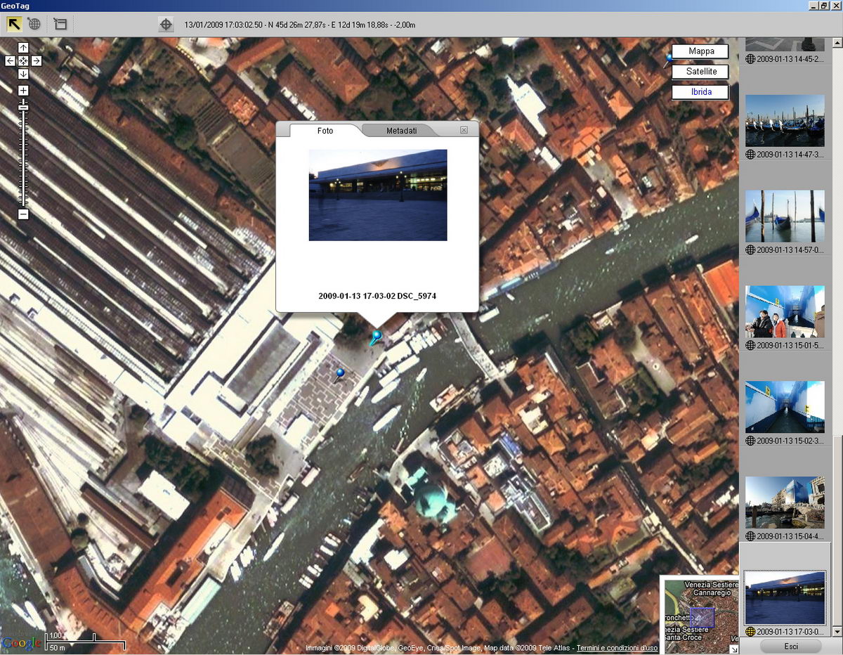Screen dimensions: 843x655
Task: Click caption 2009-01-13 17-03-02 DSC_5974
Action: point(377,296)
